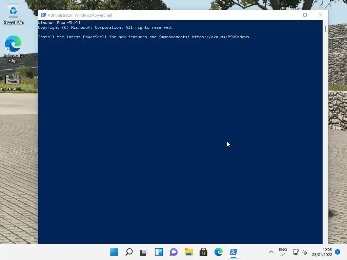This screenshot has height=260, width=347.
Task: Open taskbar Search
Action: point(129,252)
